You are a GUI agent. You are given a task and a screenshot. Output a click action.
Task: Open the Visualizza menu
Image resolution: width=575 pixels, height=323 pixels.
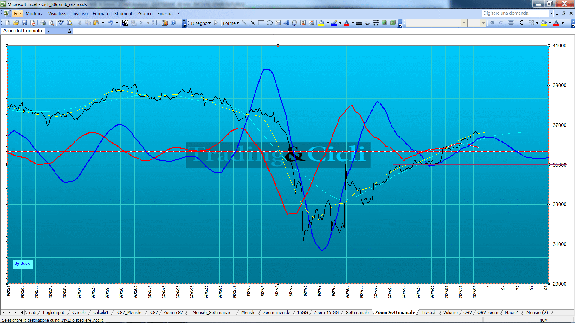(58, 13)
